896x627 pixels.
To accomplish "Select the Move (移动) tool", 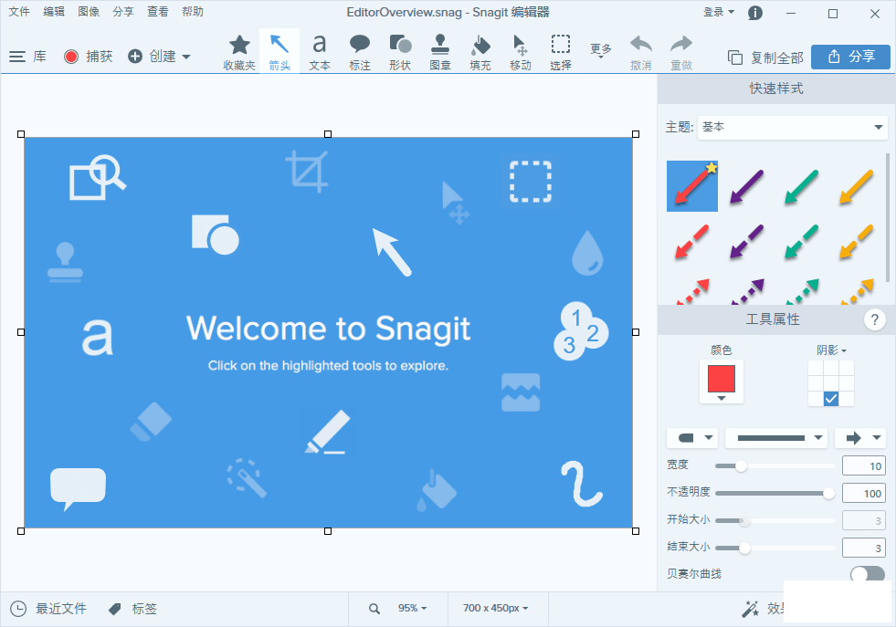I will pos(520,51).
